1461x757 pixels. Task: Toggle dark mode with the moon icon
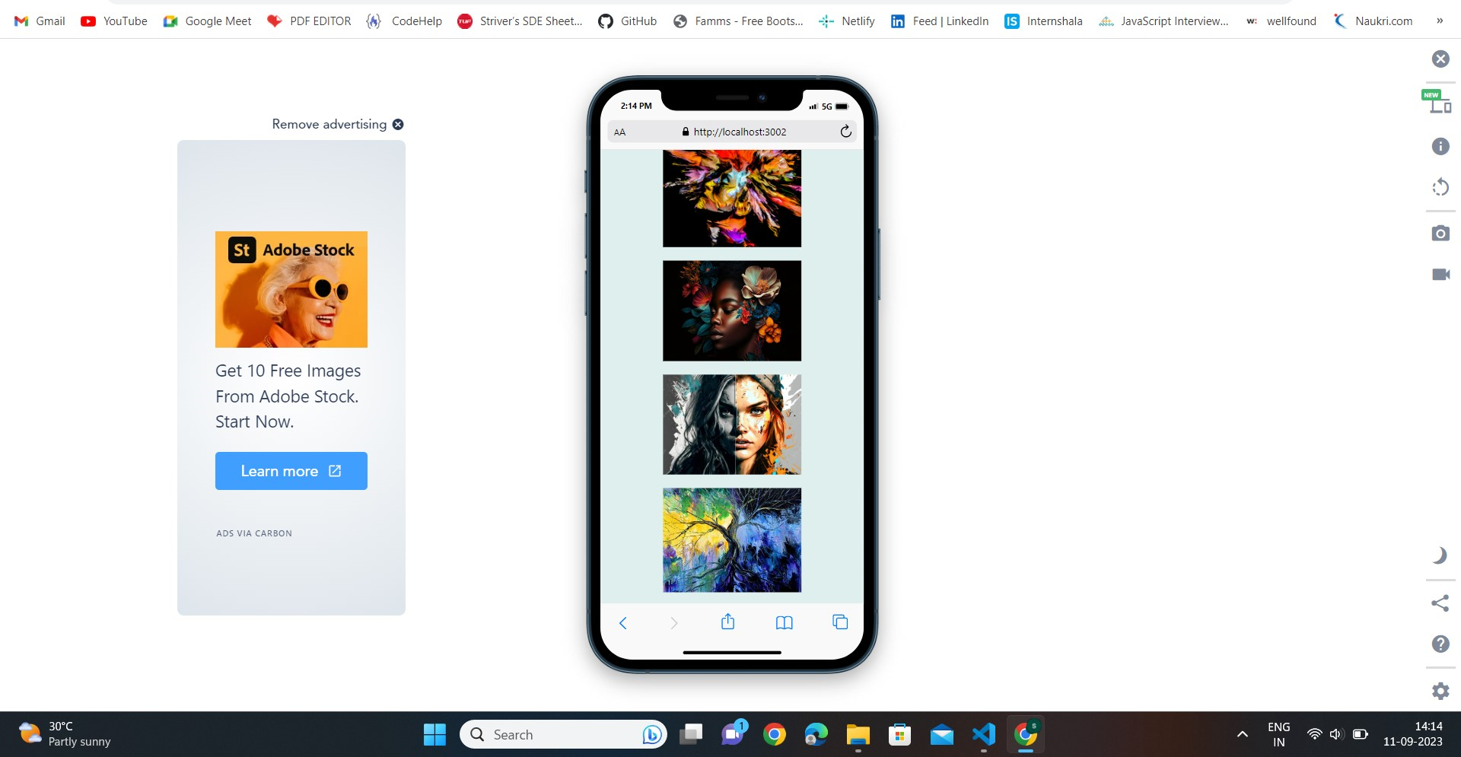pos(1440,555)
